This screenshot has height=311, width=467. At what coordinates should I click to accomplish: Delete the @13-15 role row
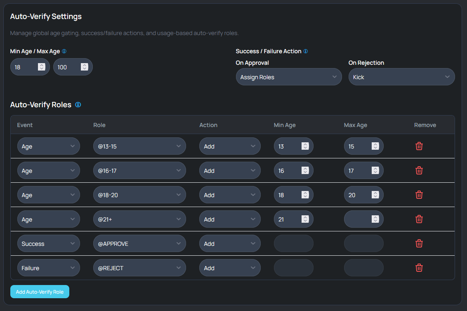[419, 146]
